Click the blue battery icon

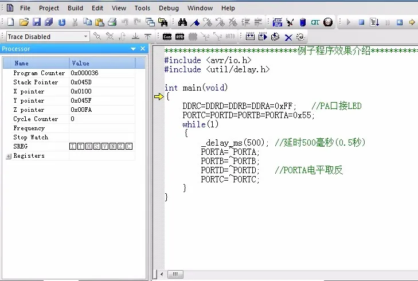click(x=303, y=22)
